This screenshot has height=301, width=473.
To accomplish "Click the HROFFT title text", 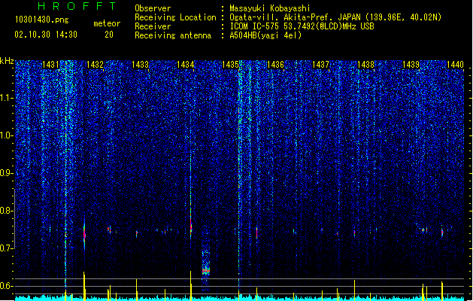I will pos(77,6).
